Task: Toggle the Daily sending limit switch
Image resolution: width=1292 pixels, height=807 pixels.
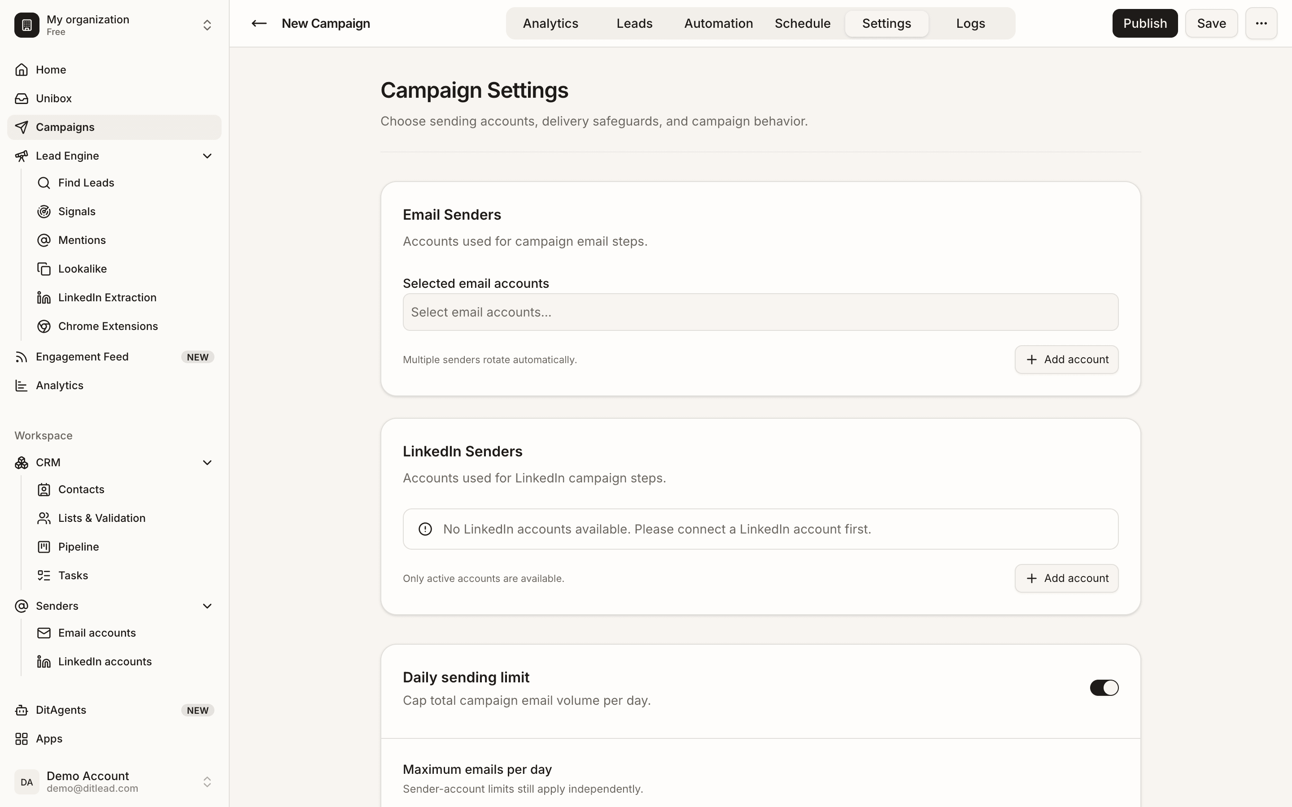Action: 1104,687
